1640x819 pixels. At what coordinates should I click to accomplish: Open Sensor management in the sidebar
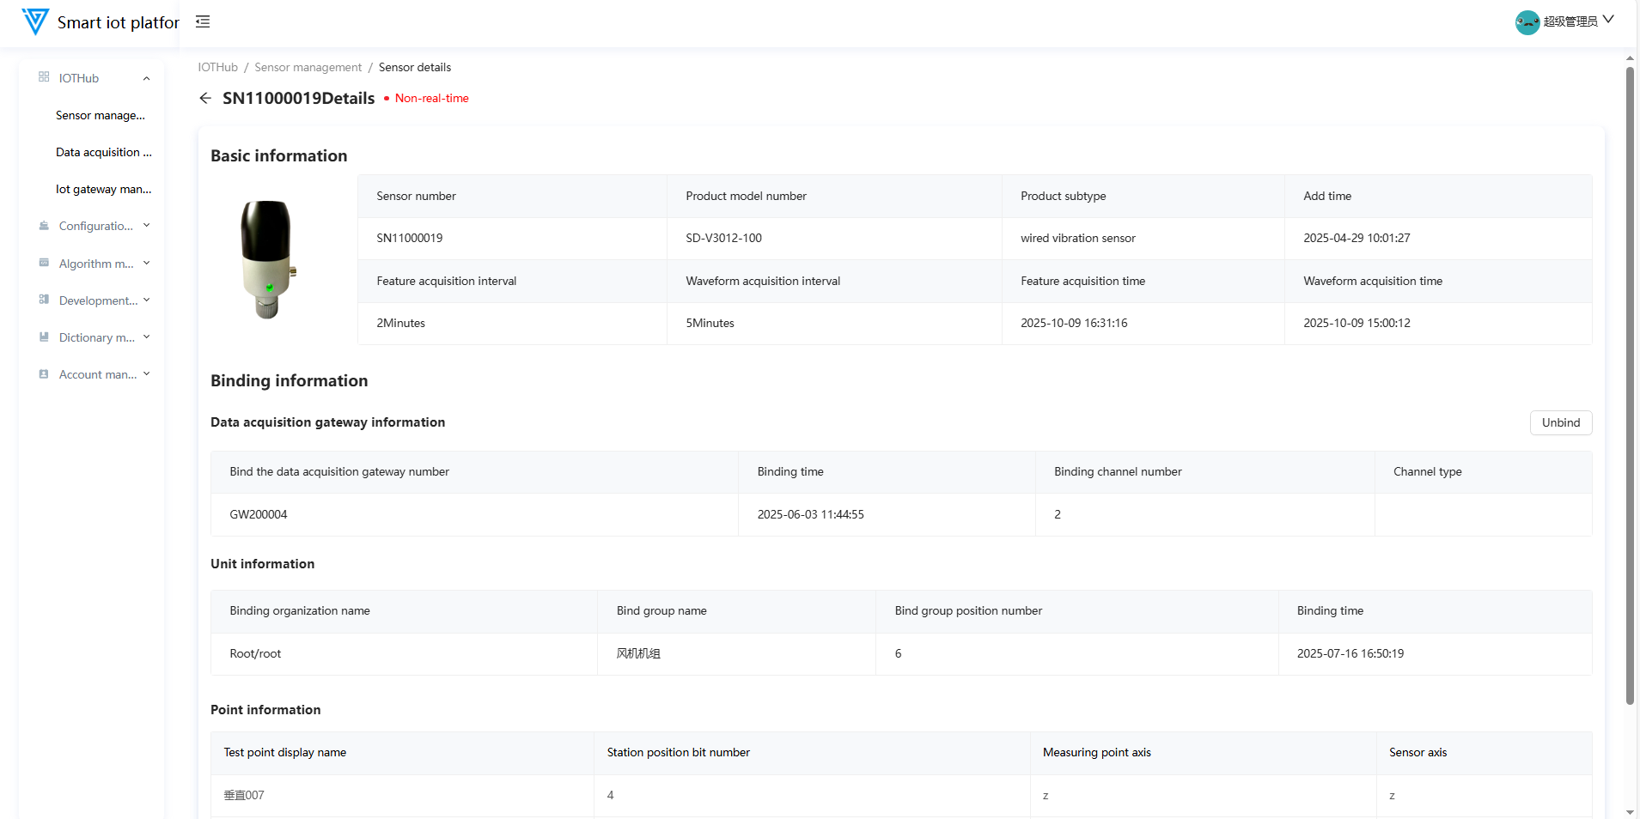click(101, 115)
